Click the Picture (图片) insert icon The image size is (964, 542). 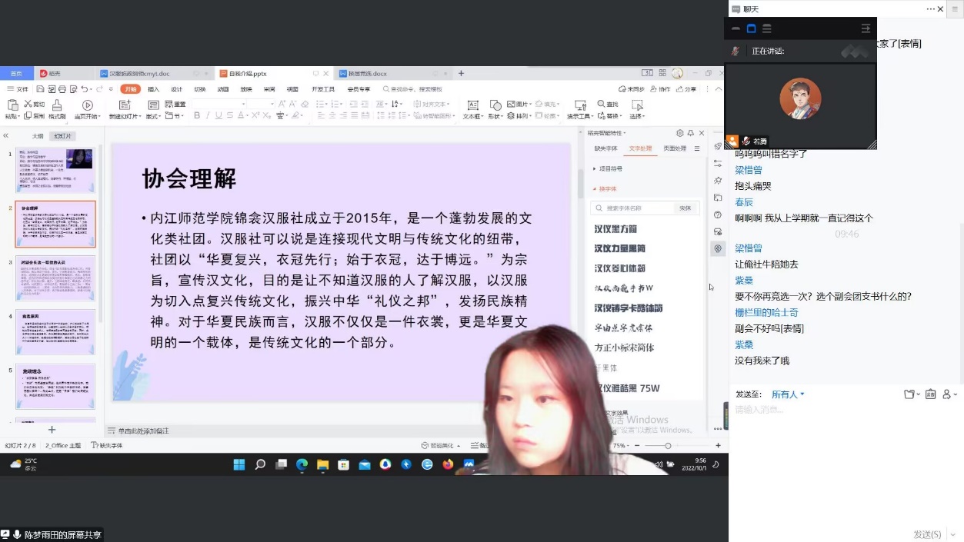tap(511, 104)
